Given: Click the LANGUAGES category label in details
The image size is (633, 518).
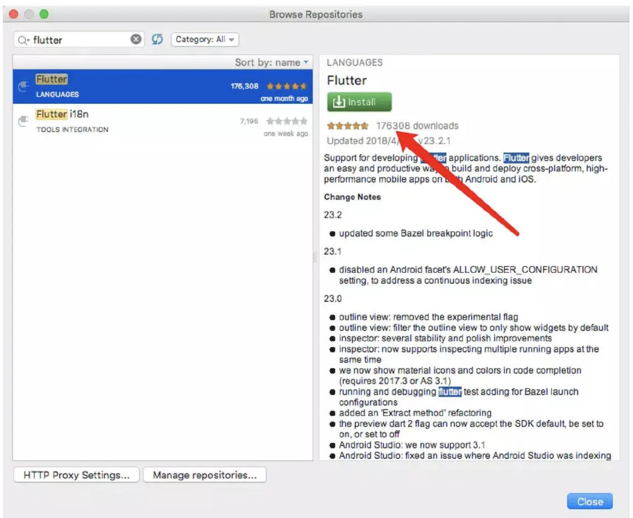Looking at the screenshot, I should tap(355, 62).
